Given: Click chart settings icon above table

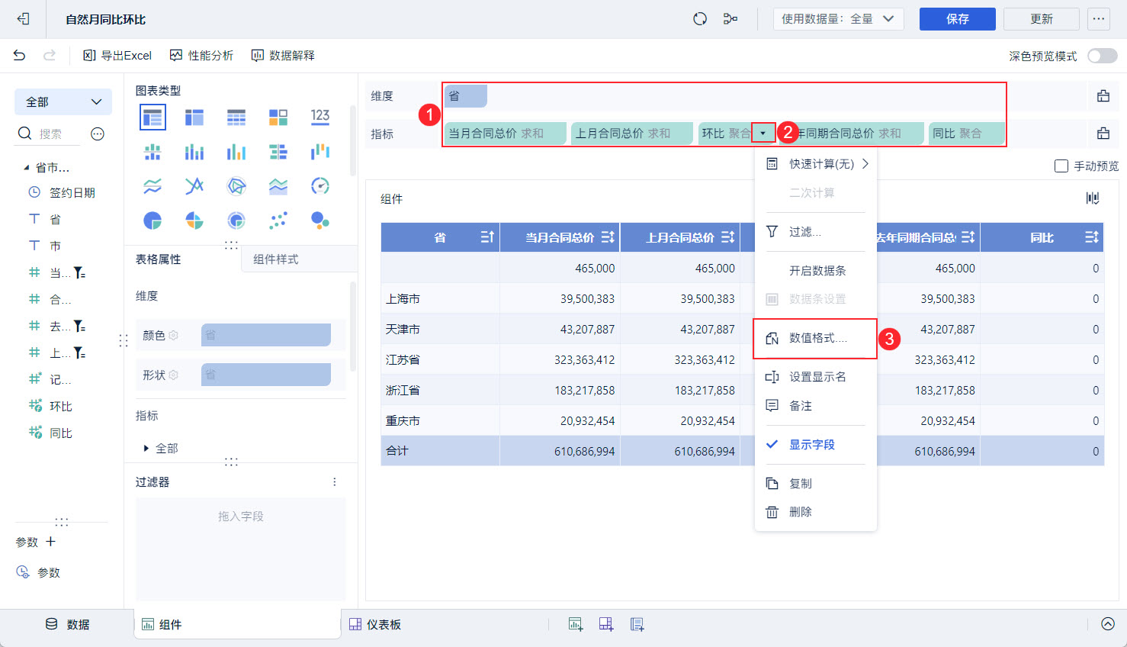Looking at the screenshot, I should coord(1093,198).
